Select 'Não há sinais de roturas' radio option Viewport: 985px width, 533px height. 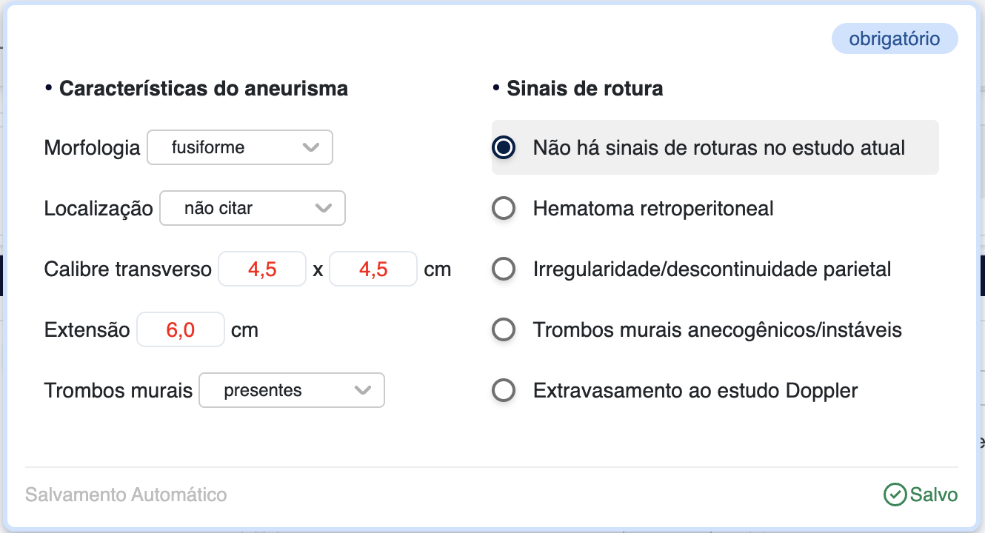pos(504,147)
